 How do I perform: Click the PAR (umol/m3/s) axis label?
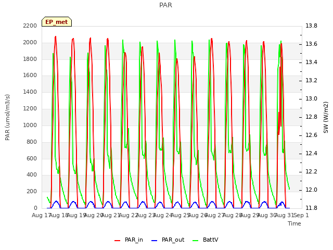(7, 117)
